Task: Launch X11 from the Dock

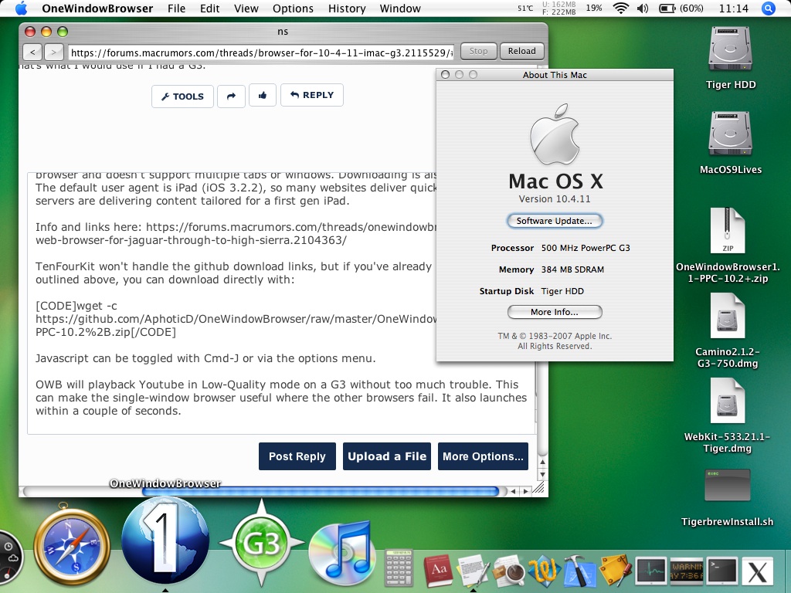Action: pyautogui.click(x=757, y=572)
